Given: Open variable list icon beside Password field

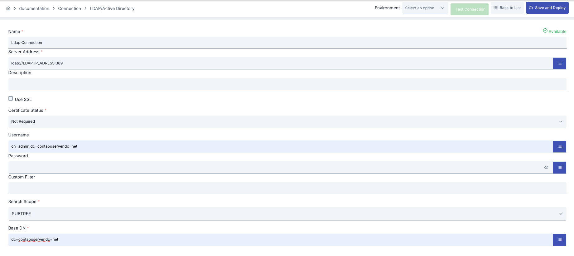Looking at the screenshot, I should point(559,168).
